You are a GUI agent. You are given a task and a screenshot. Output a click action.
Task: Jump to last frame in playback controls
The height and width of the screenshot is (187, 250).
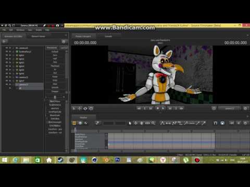tap(181, 109)
